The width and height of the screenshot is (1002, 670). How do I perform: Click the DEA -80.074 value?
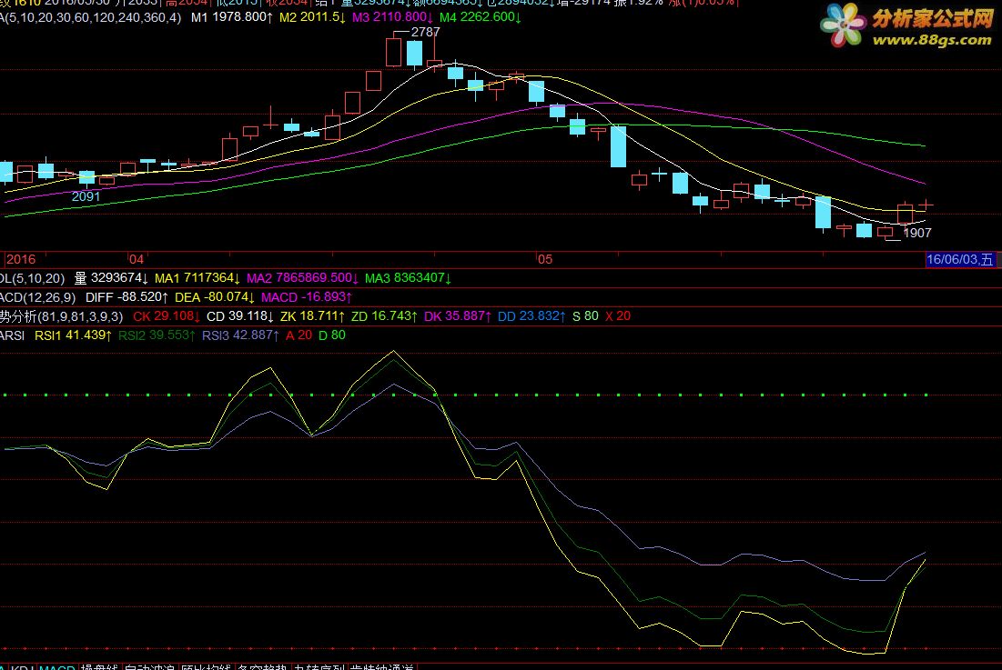[x=215, y=297]
